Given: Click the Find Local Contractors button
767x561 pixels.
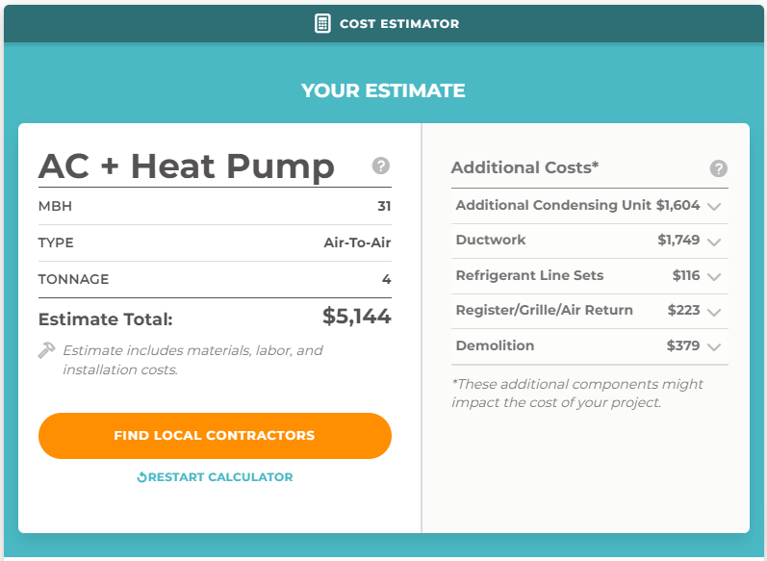Looking at the screenshot, I should point(215,436).
